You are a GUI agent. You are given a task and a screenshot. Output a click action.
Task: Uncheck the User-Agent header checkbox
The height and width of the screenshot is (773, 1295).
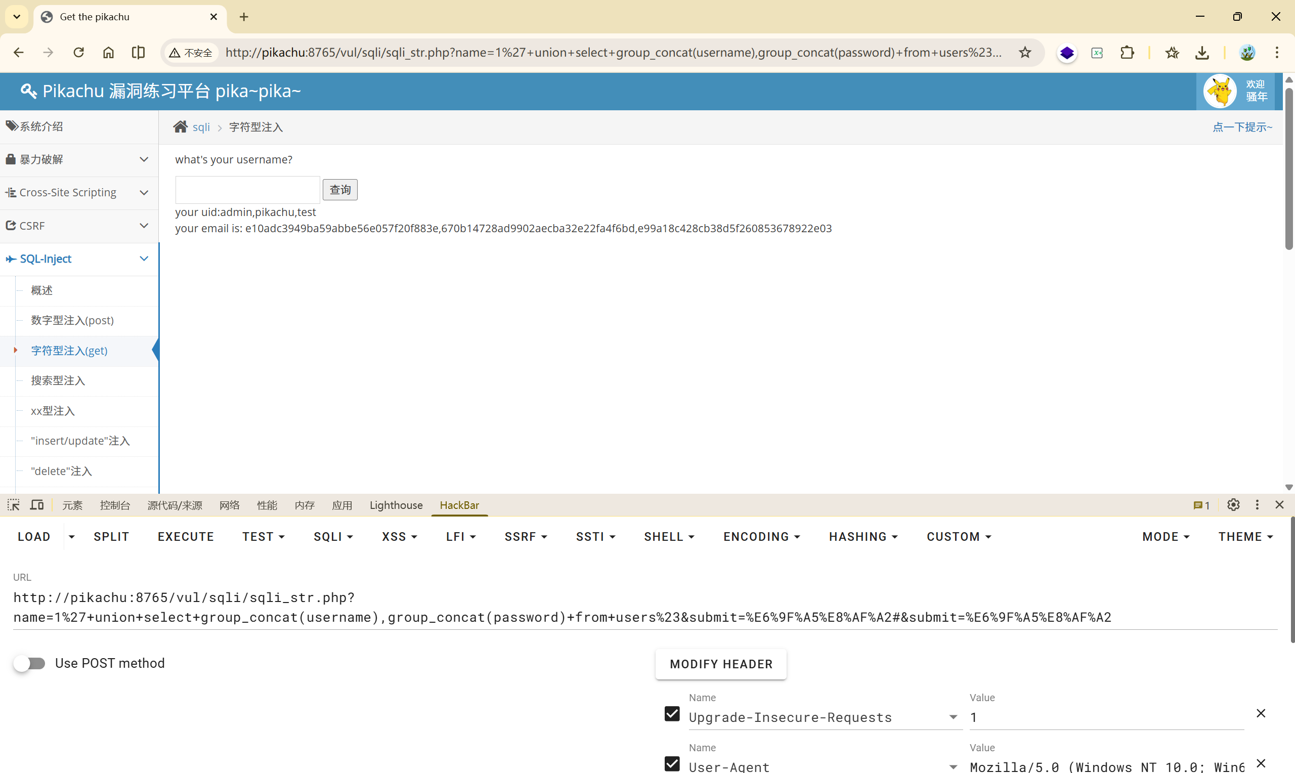672,764
